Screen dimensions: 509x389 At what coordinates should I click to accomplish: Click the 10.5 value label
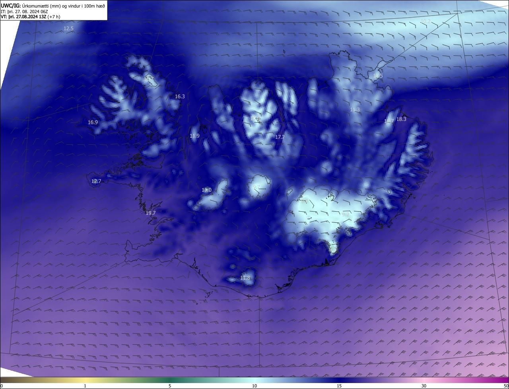click(x=378, y=76)
